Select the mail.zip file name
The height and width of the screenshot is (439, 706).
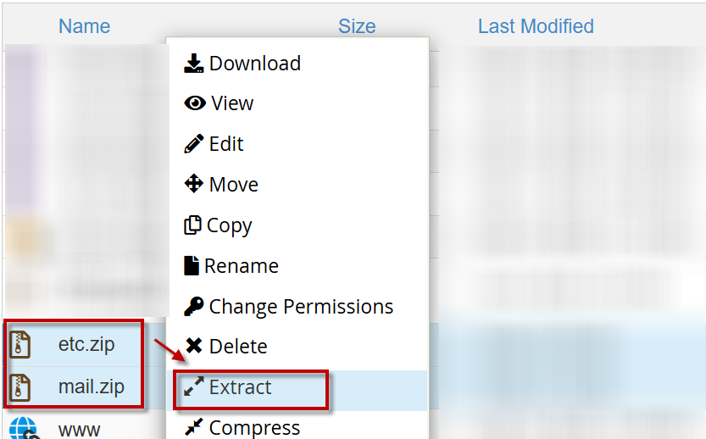click(x=91, y=387)
